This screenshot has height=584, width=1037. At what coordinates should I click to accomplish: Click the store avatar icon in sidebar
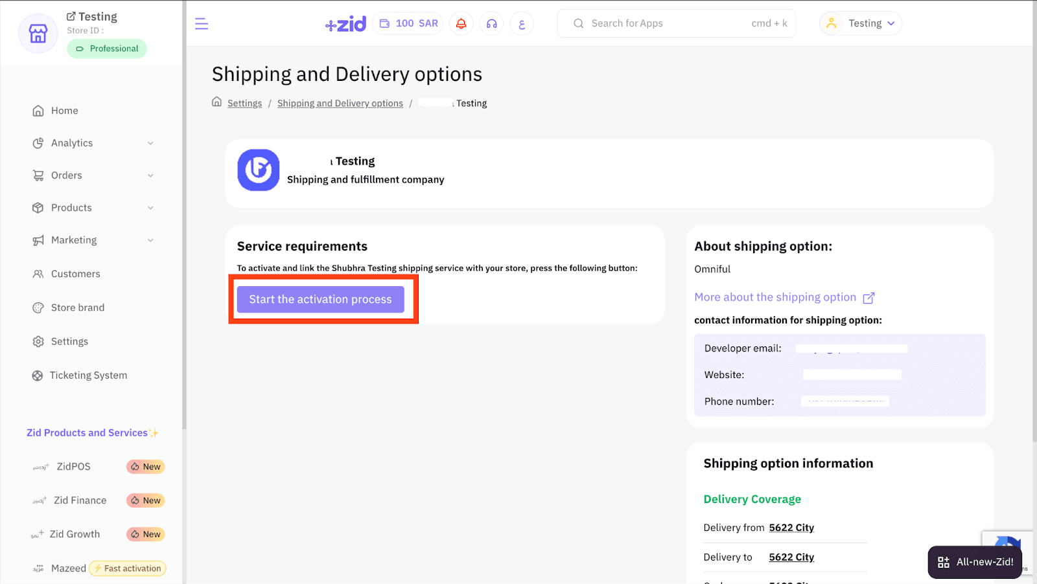[x=38, y=33]
